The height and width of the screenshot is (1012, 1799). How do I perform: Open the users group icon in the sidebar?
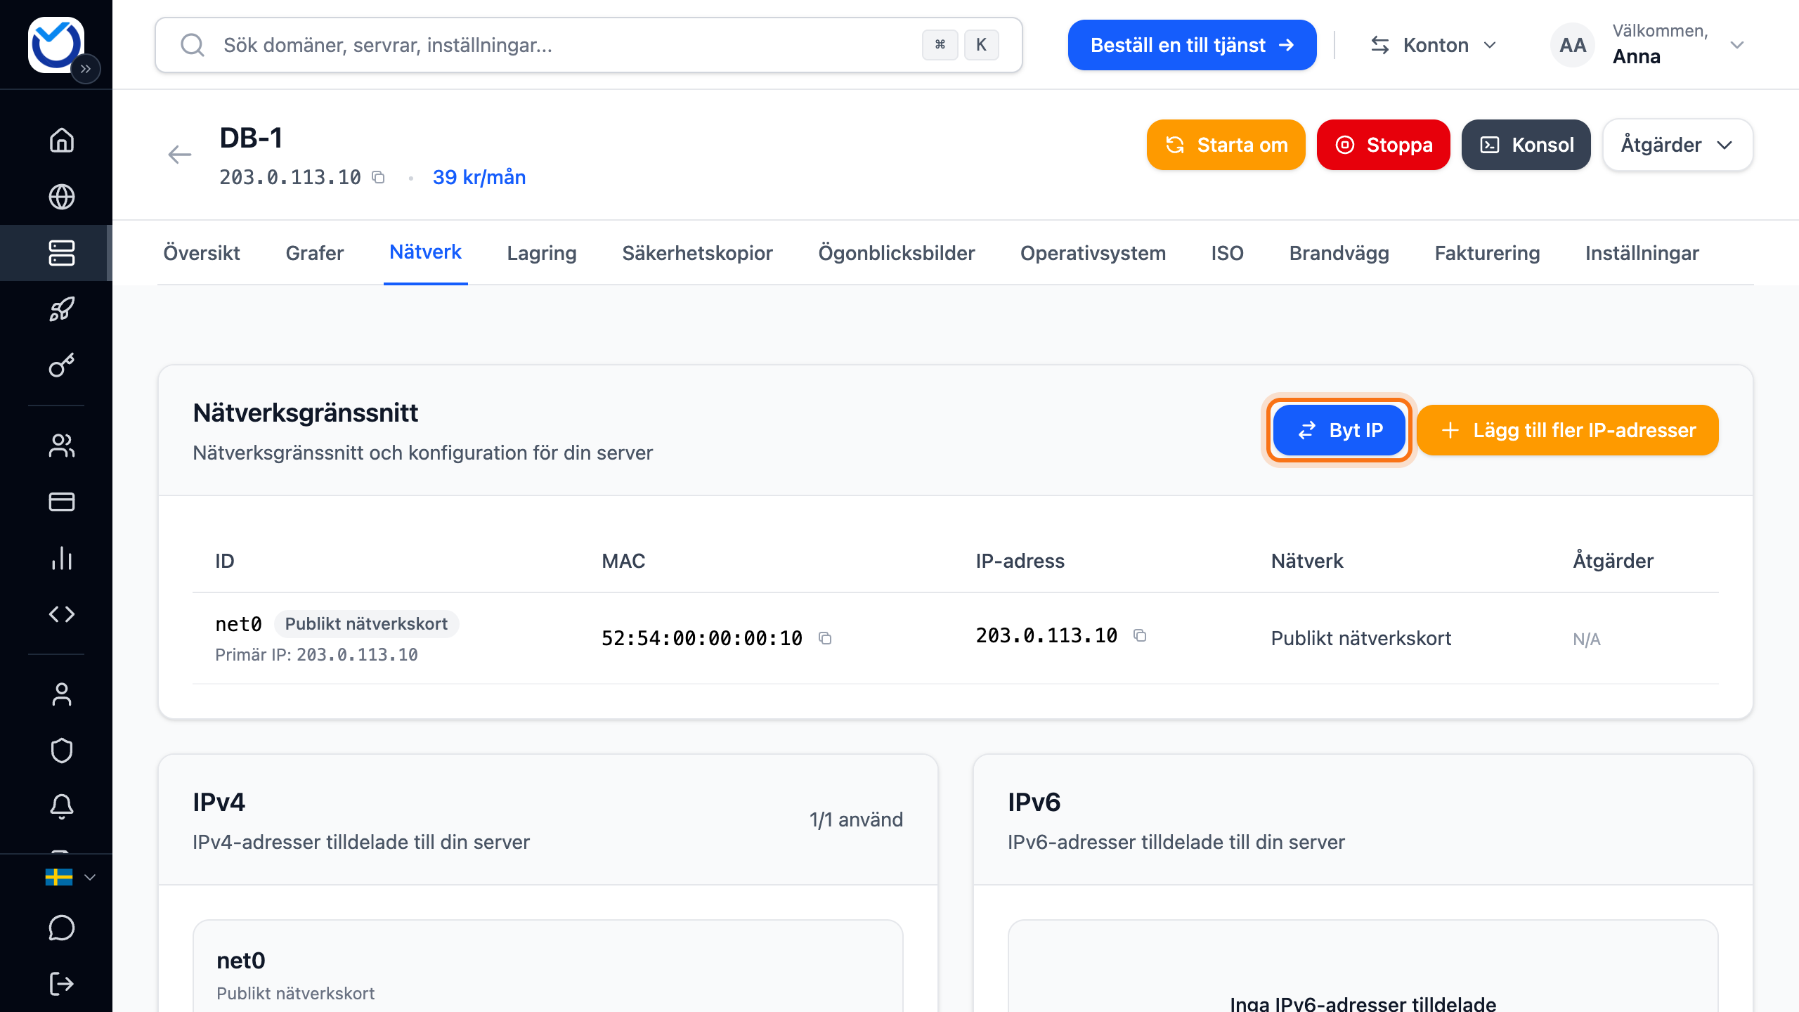62,446
